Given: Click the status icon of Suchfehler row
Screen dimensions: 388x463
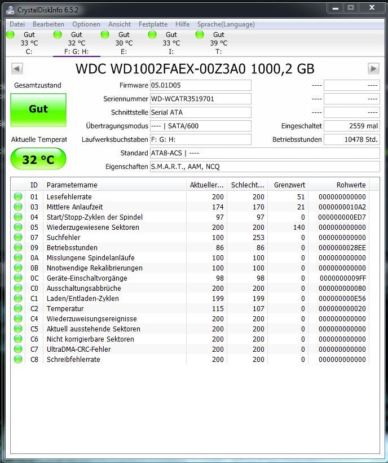Looking at the screenshot, I should point(18,237).
